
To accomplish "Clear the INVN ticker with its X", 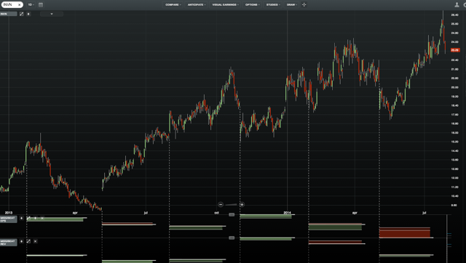I will [20, 5].
